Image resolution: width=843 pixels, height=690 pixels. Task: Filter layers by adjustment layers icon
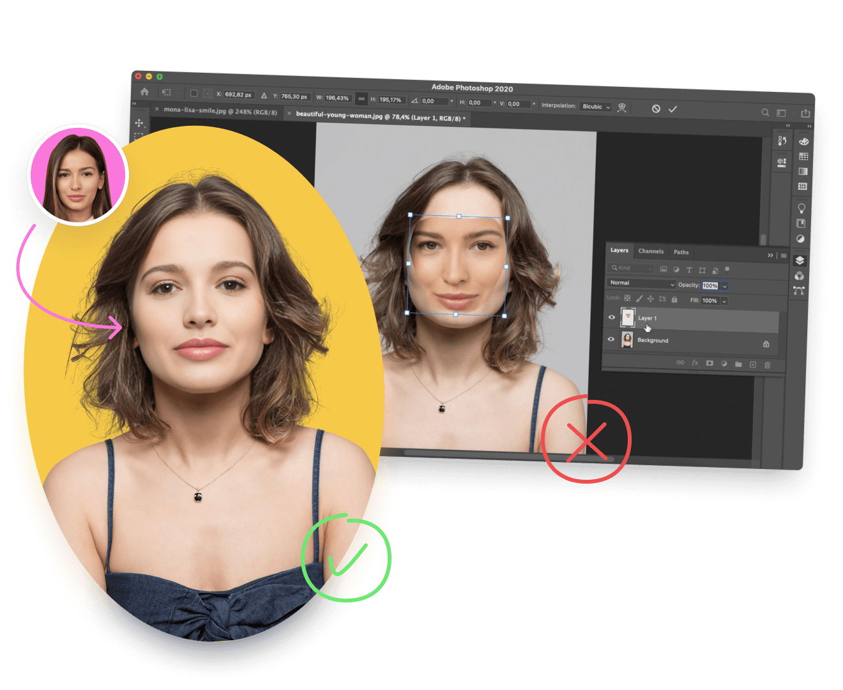(676, 270)
